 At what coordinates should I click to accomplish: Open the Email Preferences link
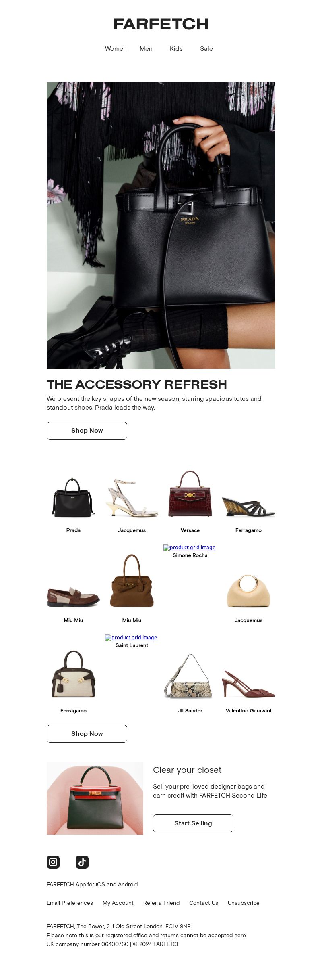coord(70,903)
